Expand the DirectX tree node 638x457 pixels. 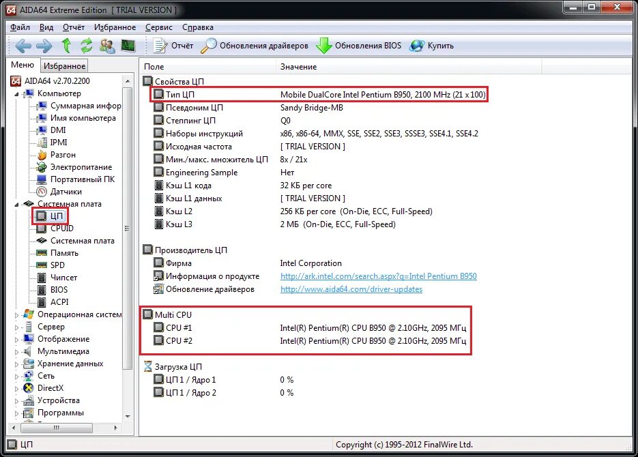pos(16,388)
